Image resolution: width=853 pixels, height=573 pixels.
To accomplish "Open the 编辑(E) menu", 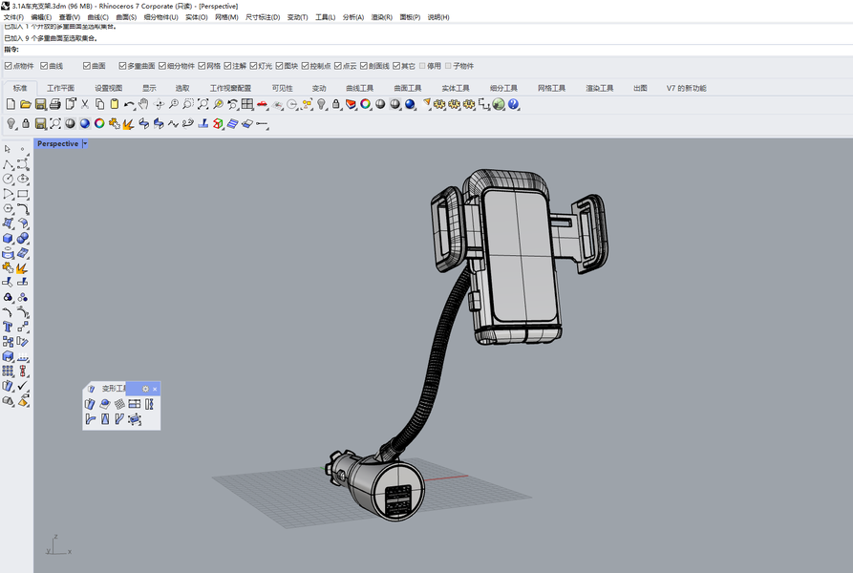I will [x=41, y=17].
